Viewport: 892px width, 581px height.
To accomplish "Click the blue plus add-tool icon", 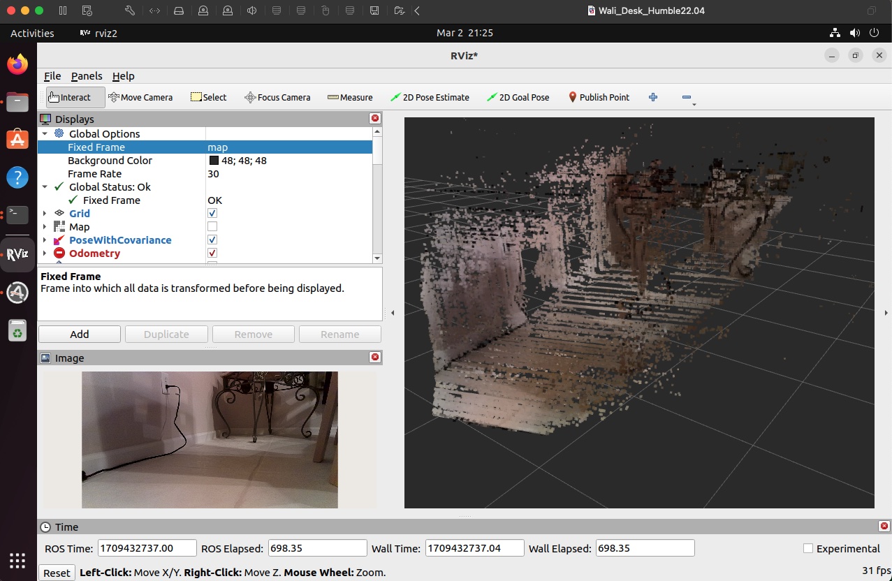I will point(653,98).
